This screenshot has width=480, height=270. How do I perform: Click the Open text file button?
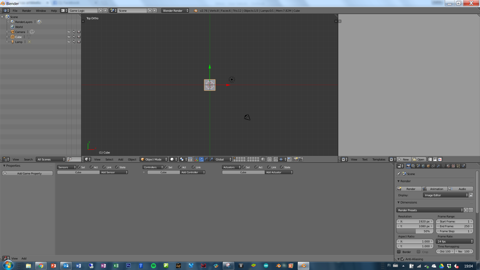pyautogui.click(x=419, y=159)
